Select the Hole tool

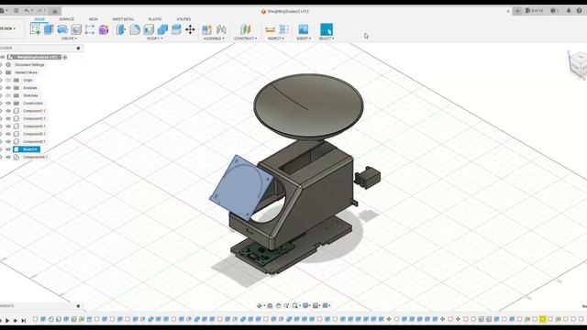[76, 29]
